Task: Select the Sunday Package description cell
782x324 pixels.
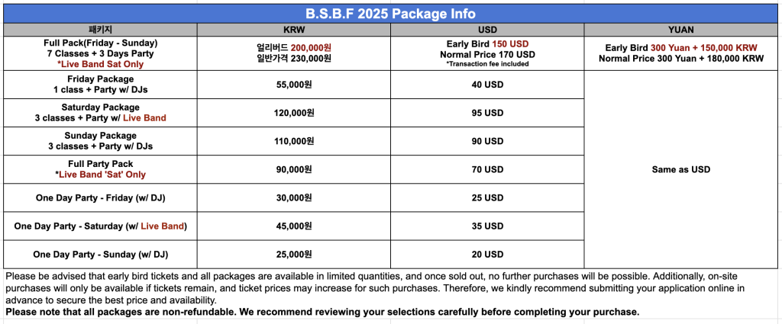Action: click(x=100, y=141)
